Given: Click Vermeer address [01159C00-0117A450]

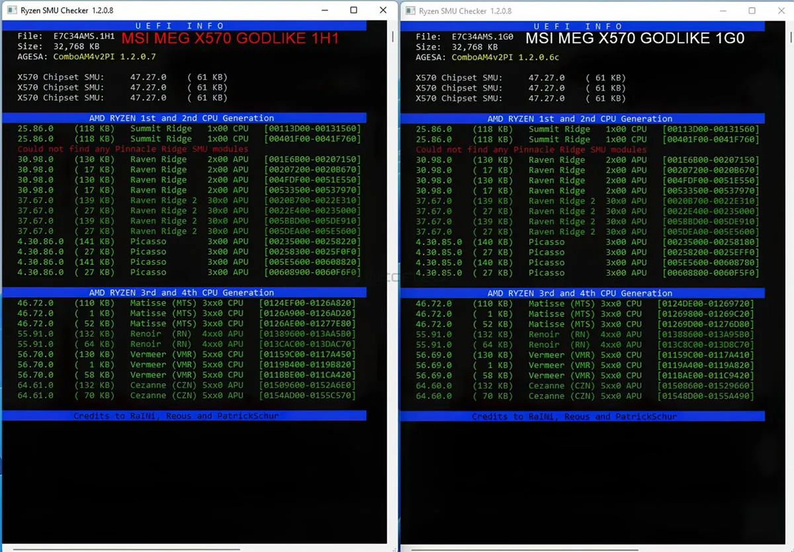Looking at the screenshot, I should pyautogui.click(x=307, y=354).
